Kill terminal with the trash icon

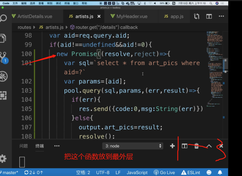tap(196, 146)
